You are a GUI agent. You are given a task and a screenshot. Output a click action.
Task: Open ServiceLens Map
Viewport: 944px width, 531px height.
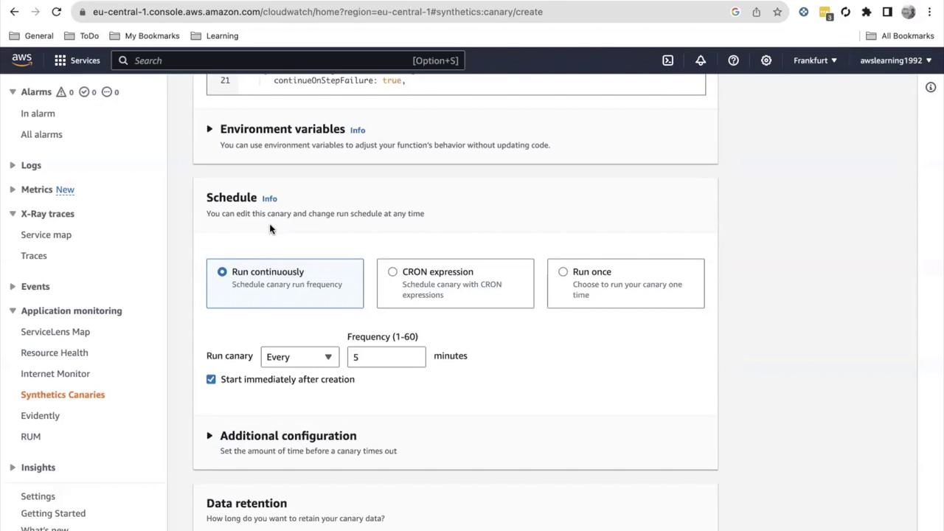[x=55, y=332]
